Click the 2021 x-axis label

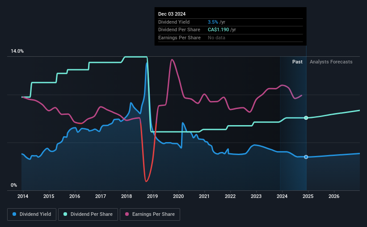pos(204,196)
